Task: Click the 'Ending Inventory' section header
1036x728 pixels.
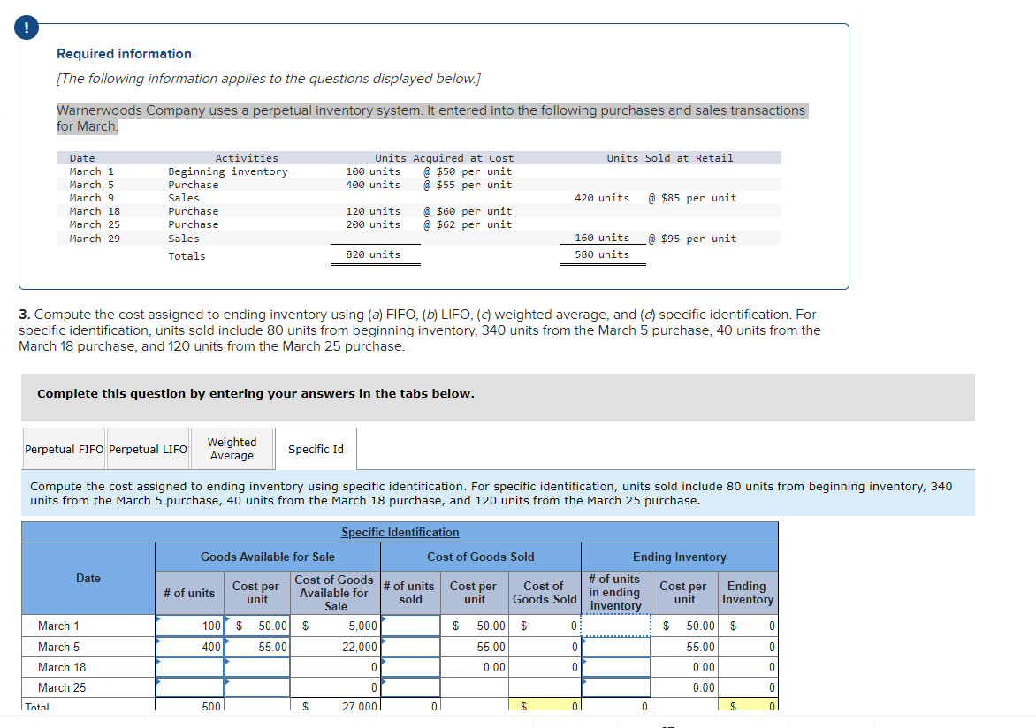Action: [679, 557]
